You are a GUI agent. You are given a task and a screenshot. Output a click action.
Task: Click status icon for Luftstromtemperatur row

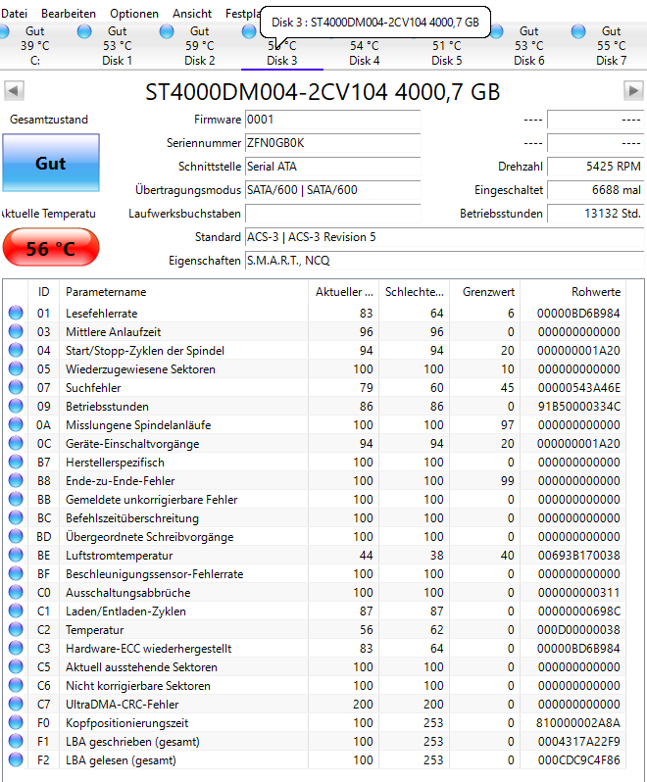coord(16,555)
